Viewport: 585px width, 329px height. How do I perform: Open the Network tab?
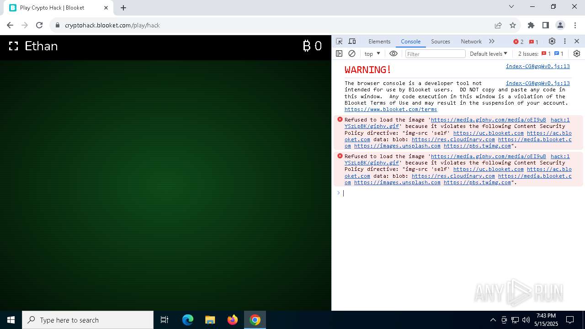coord(471,41)
